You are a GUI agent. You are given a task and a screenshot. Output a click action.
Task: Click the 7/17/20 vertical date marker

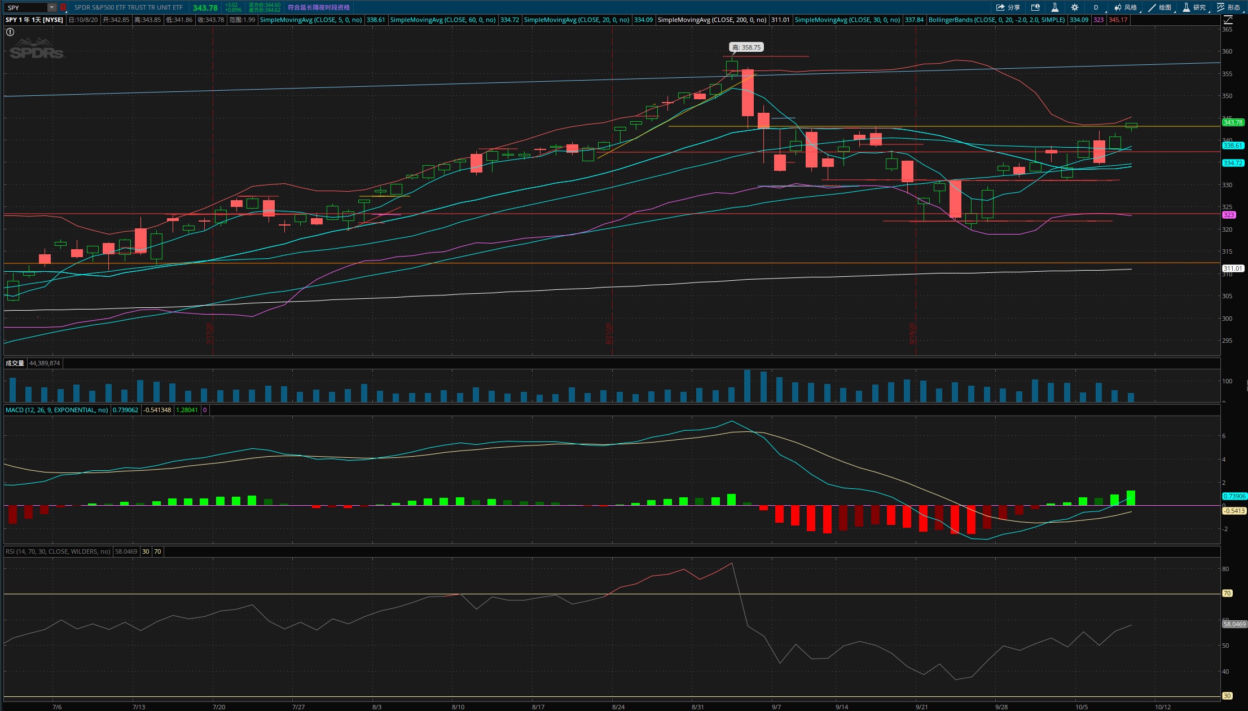pyautogui.click(x=209, y=333)
